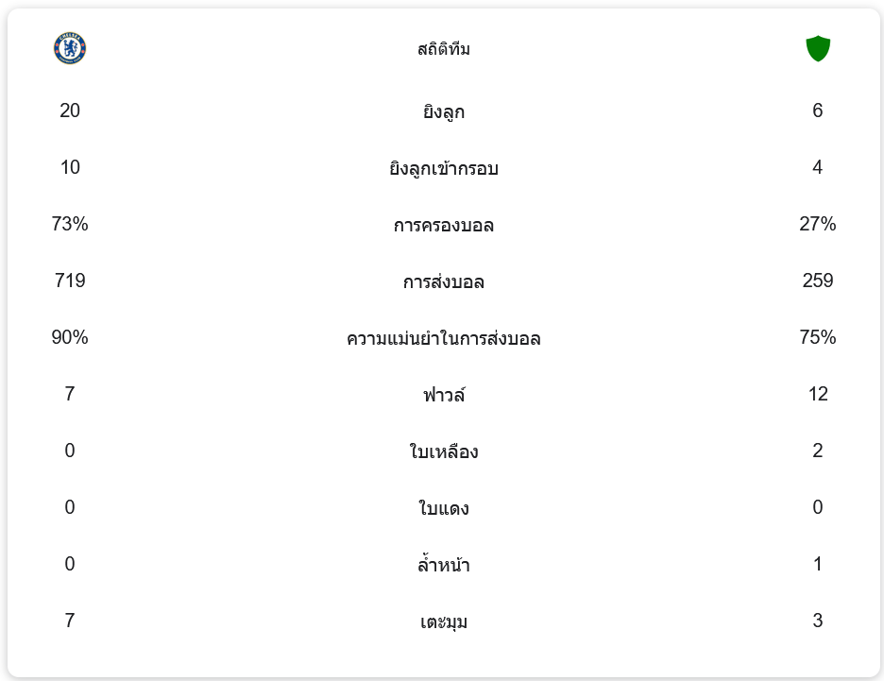884x681 pixels.
Task: Click Chelsea's 20 shots value
Action: [x=70, y=111]
